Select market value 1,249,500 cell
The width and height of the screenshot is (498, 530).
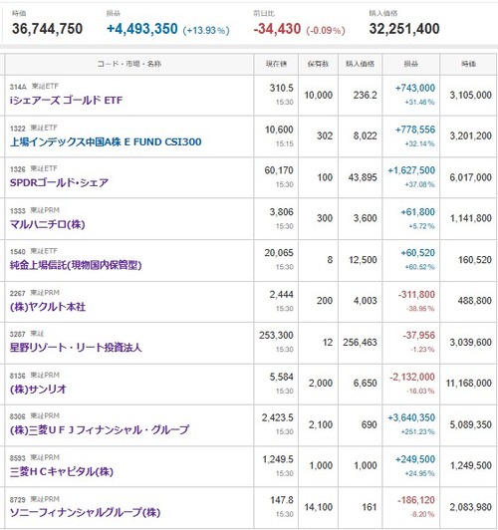470,466
